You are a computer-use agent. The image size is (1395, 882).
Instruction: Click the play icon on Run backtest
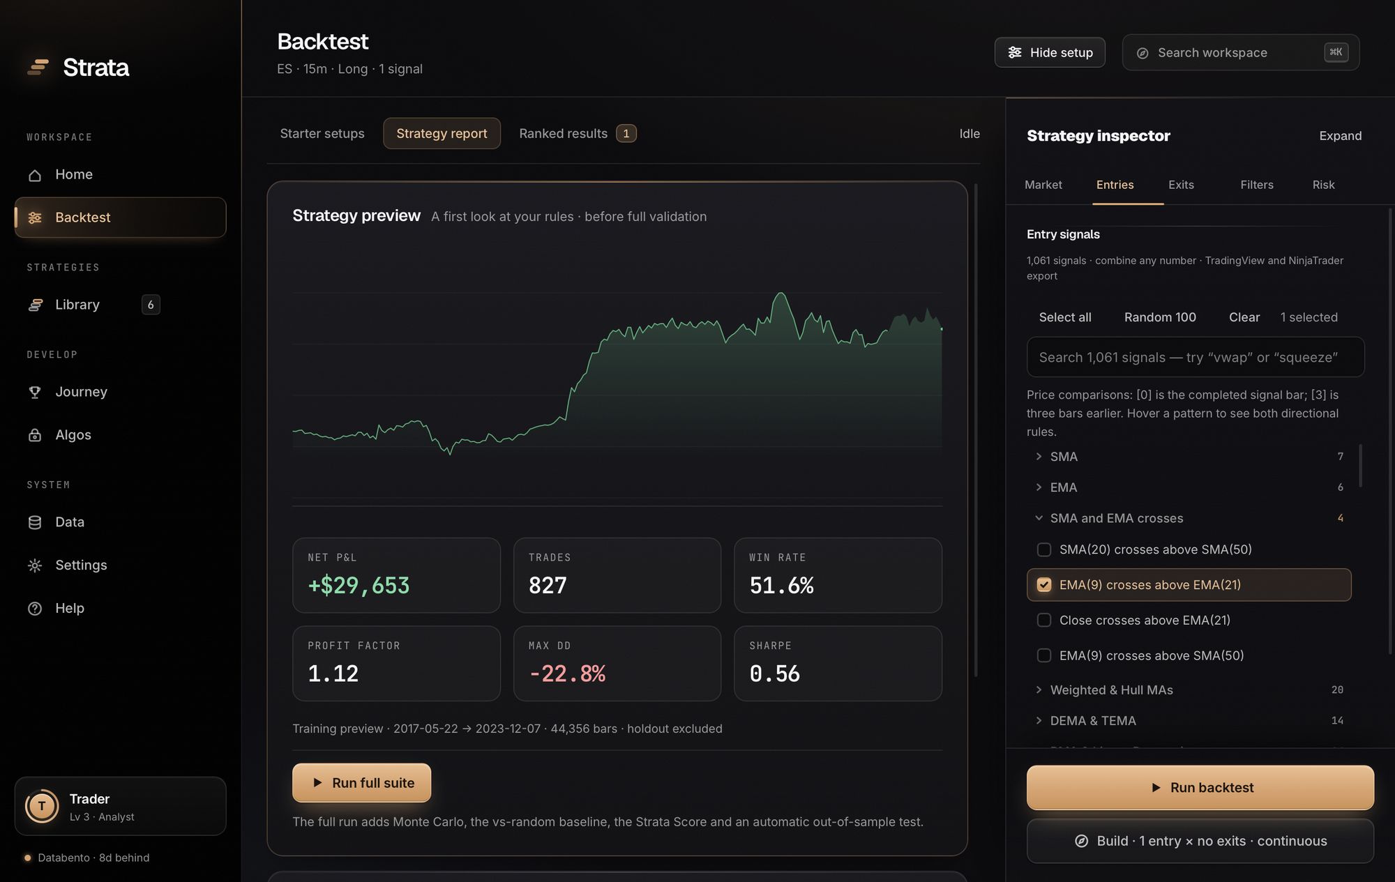click(1156, 787)
